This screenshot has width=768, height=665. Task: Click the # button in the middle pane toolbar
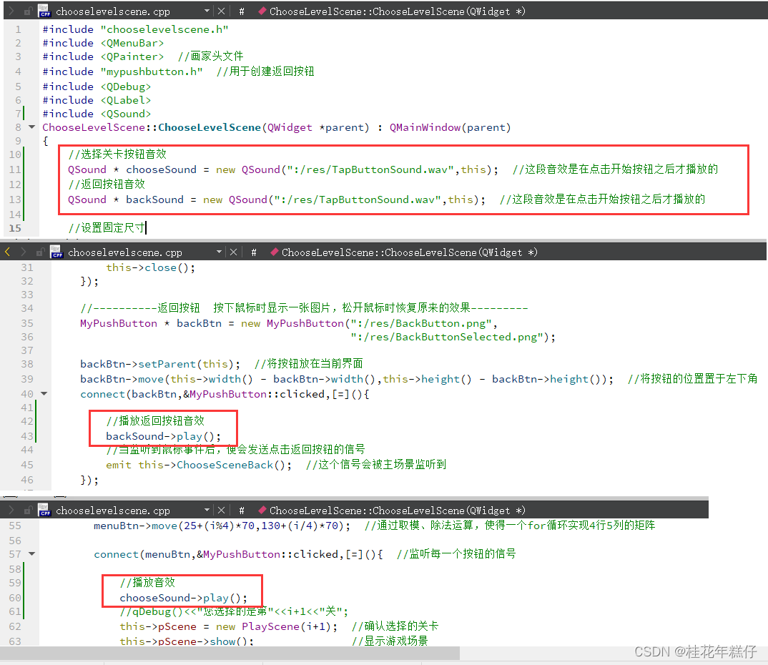(254, 252)
